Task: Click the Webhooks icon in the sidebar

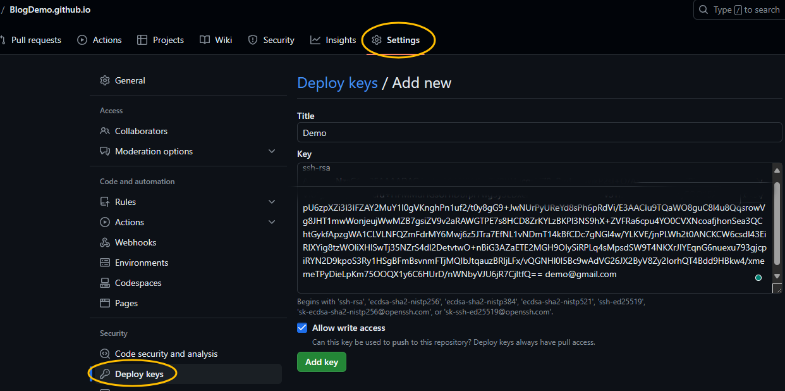Action: pyautogui.click(x=105, y=242)
